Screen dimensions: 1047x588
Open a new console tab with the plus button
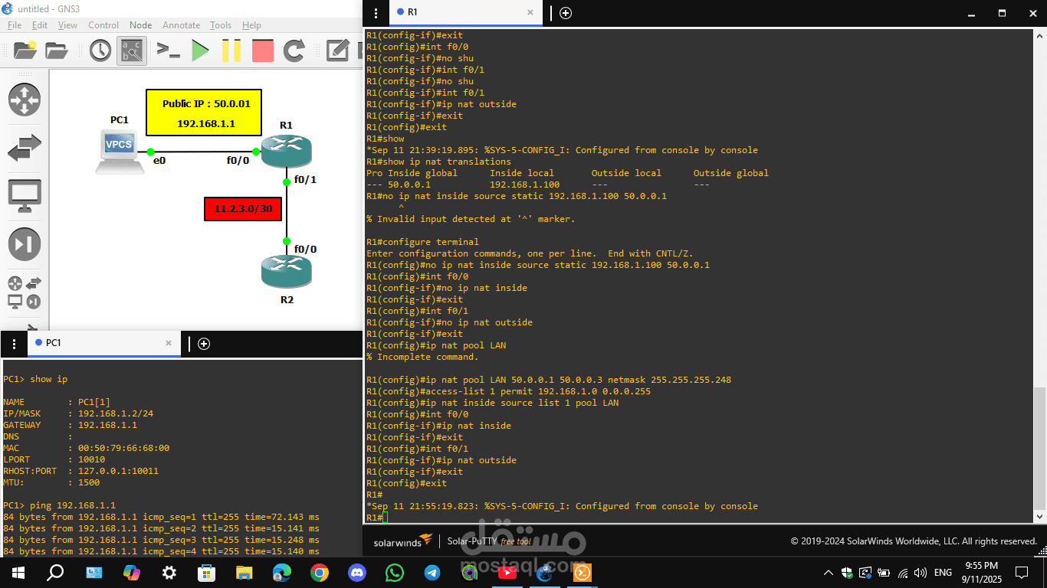click(x=566, y=13)
